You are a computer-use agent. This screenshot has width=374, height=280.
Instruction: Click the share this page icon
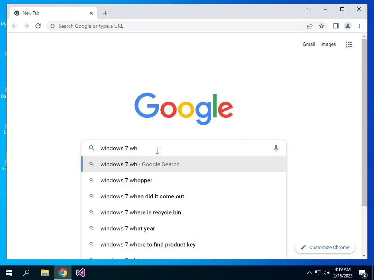coord(310,26)
